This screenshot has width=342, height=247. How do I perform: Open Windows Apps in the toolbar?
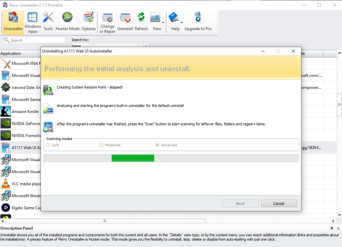pyautogui.click(x=33, y=23)
